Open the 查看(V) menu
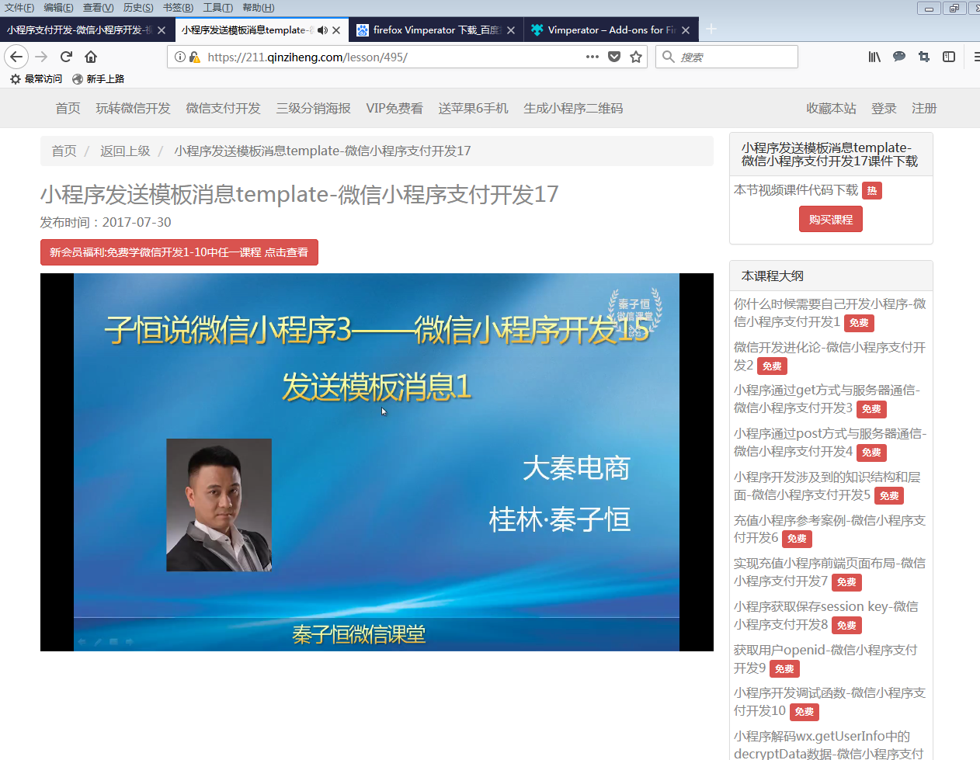 (x=98, y=8)
